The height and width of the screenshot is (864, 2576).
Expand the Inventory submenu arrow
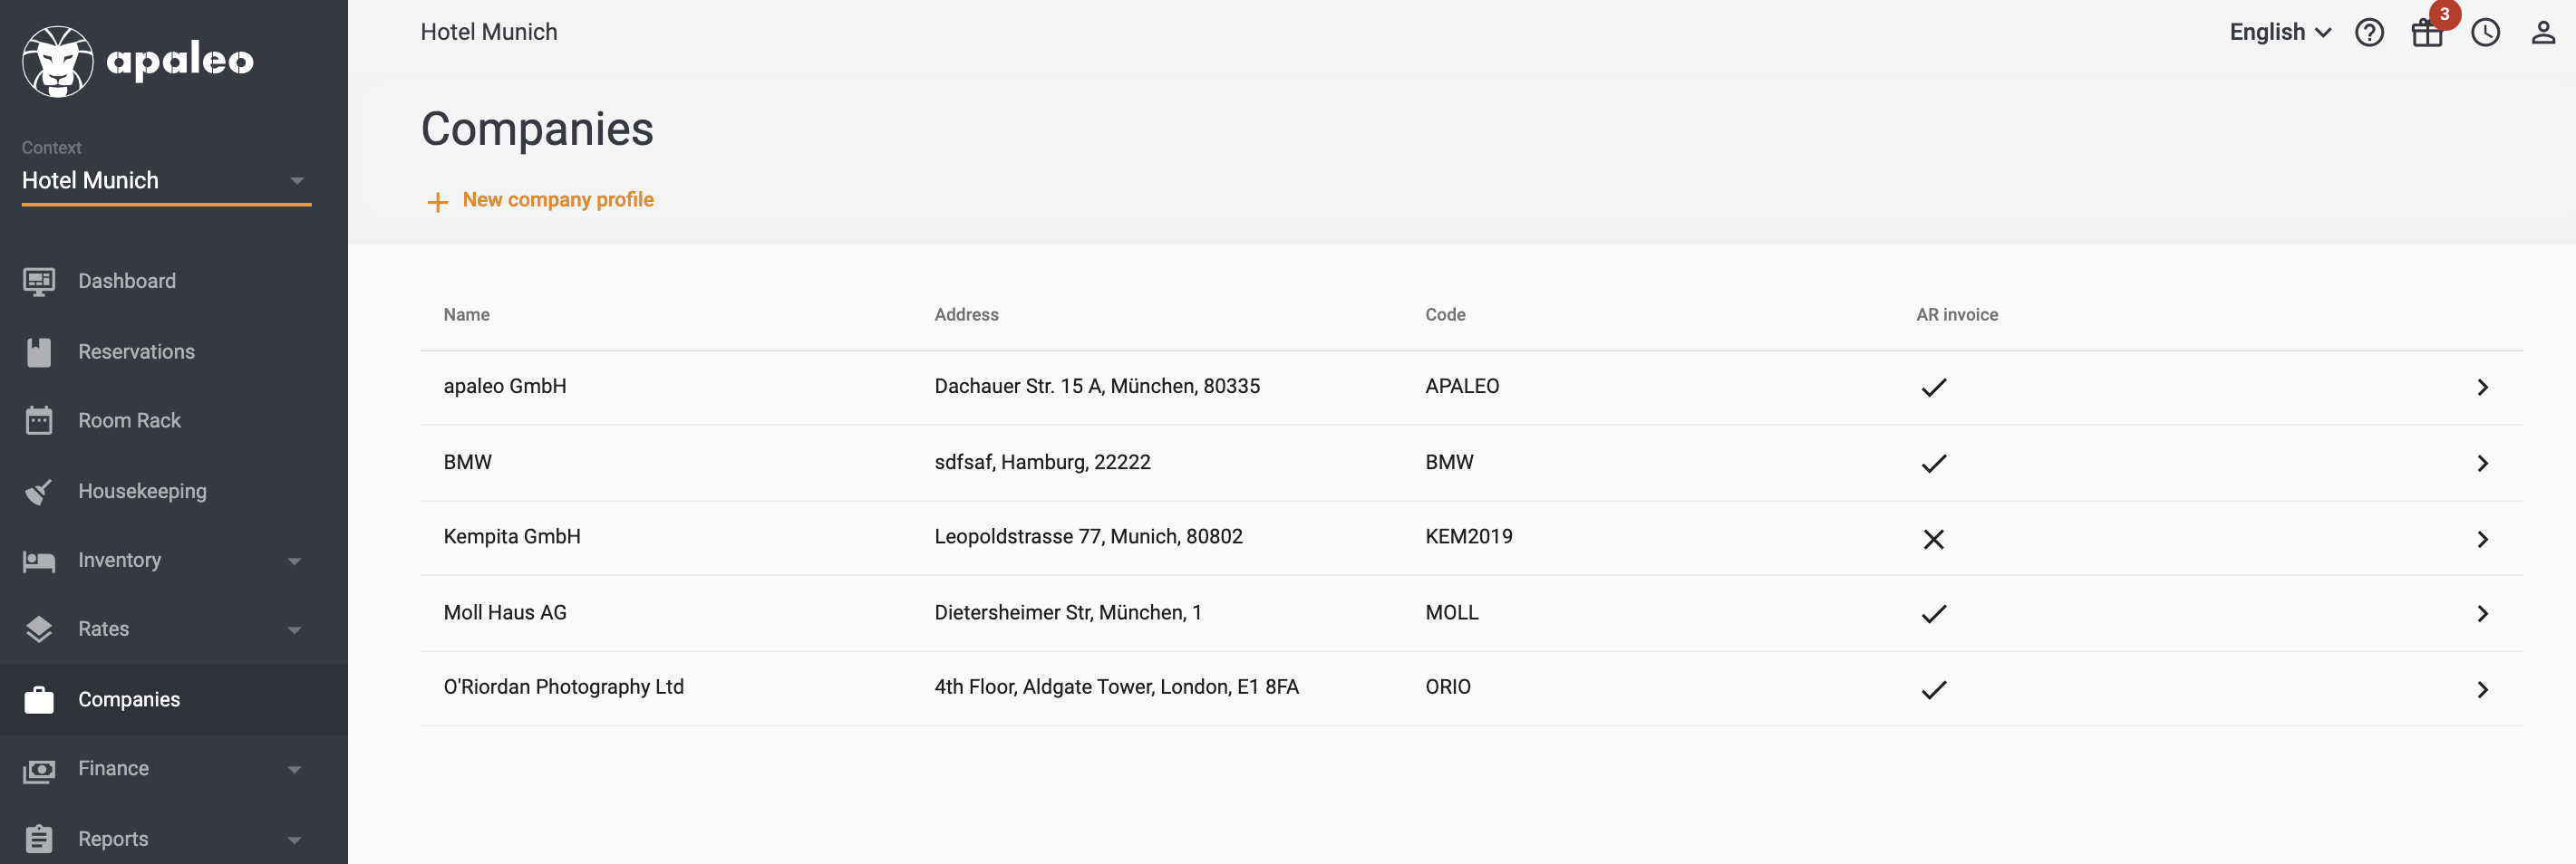tap(294, 562)
